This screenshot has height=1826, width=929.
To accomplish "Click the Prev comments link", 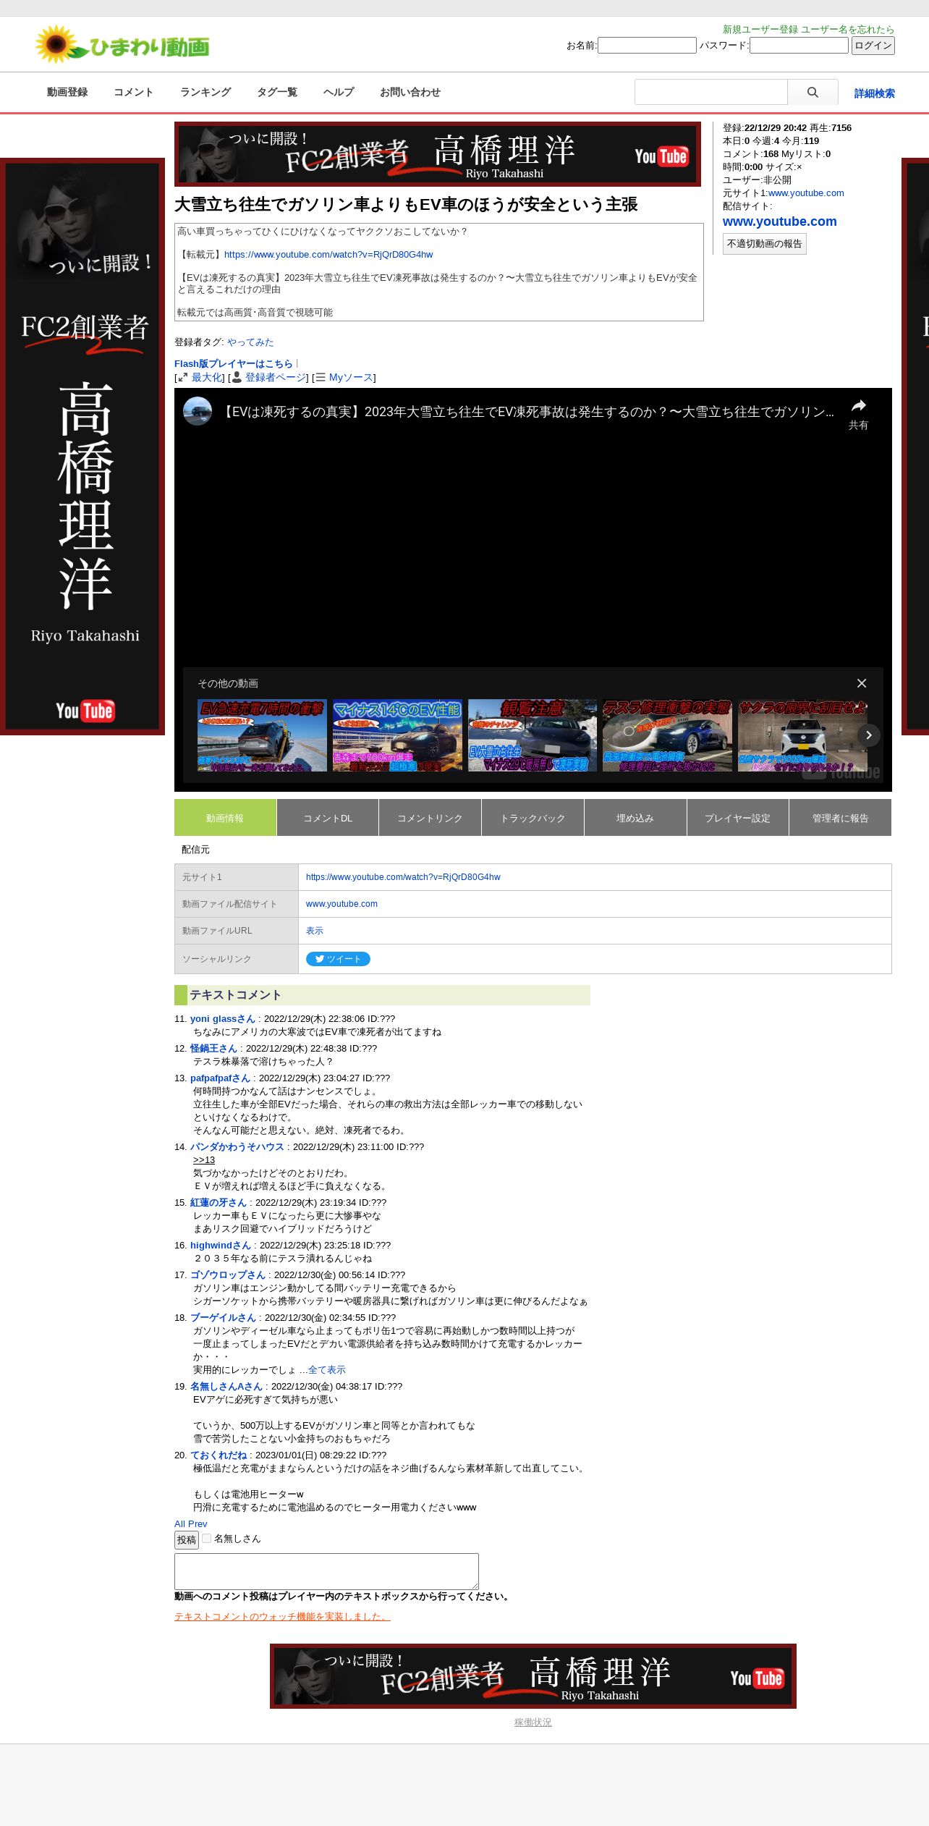I will (198, 1523).
